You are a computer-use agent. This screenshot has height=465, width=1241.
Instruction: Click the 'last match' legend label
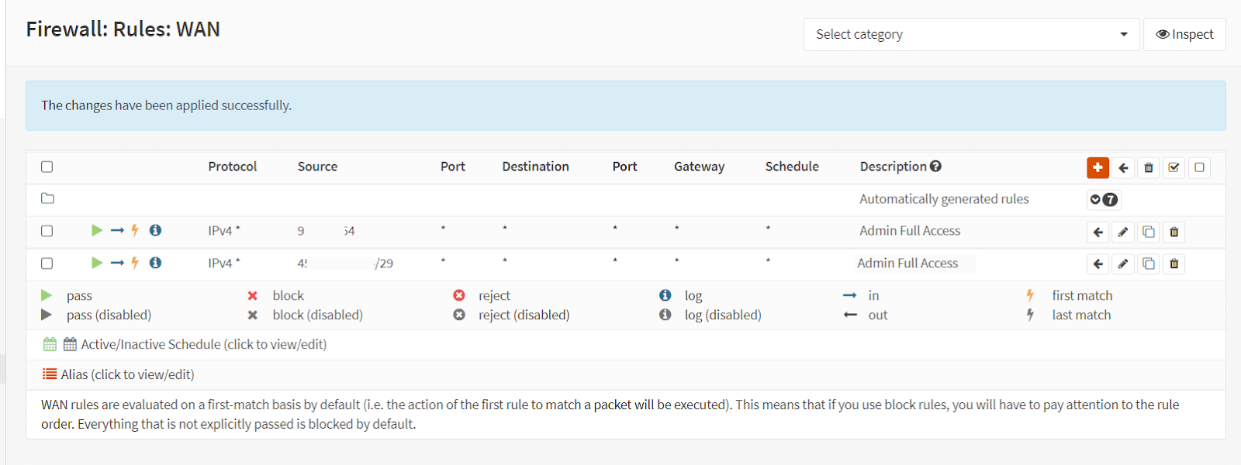coord(1081,315)
